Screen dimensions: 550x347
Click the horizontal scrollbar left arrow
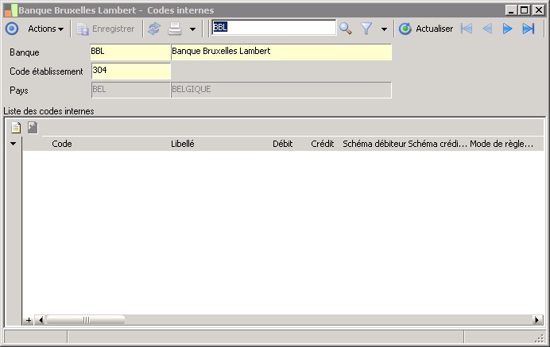41,320
